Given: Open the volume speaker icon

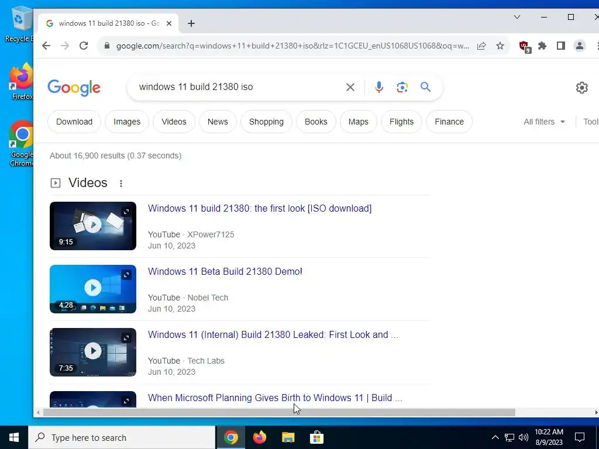Looking at the screenshot, I should pos(524,437).
